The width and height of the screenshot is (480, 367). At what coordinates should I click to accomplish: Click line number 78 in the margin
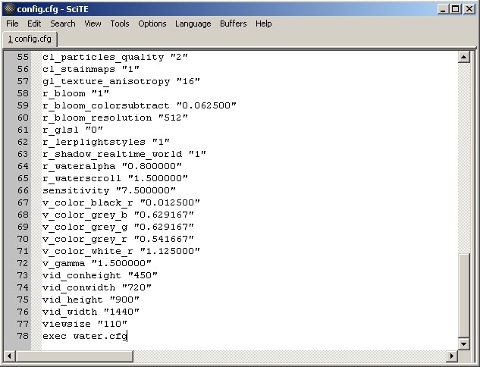pyautogui.click(x=23, y=336)
